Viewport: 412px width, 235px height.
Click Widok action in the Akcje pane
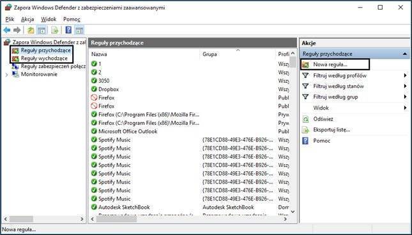click(x=321, y=108)
